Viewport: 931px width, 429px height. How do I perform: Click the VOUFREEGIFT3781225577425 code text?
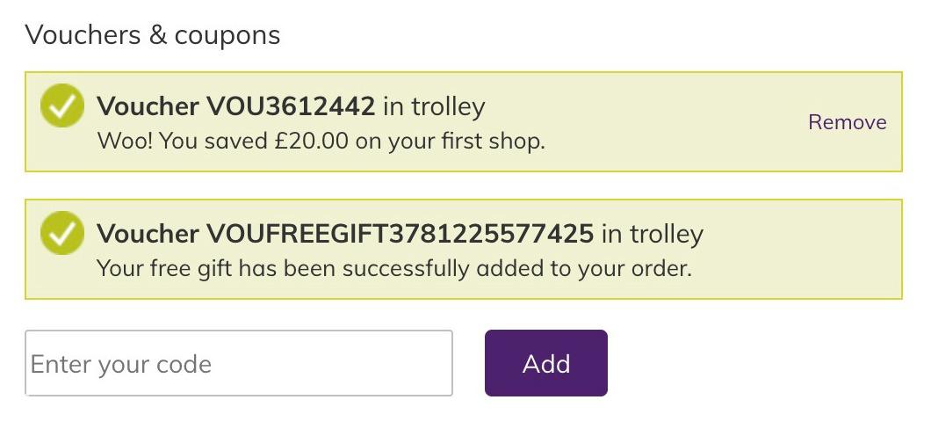coord(400,234)
